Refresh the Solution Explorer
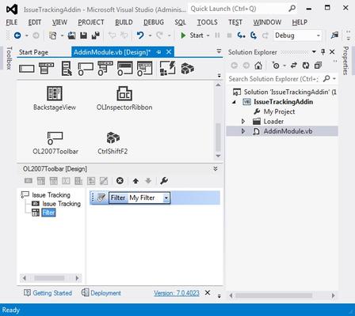The height and width of the screenshot is (316, 355). coord(306,65)
